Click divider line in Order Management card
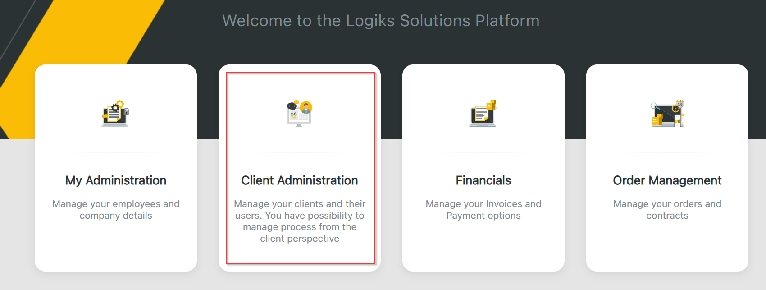Screen dimensions: 766x290 click(x=667, y=152)
